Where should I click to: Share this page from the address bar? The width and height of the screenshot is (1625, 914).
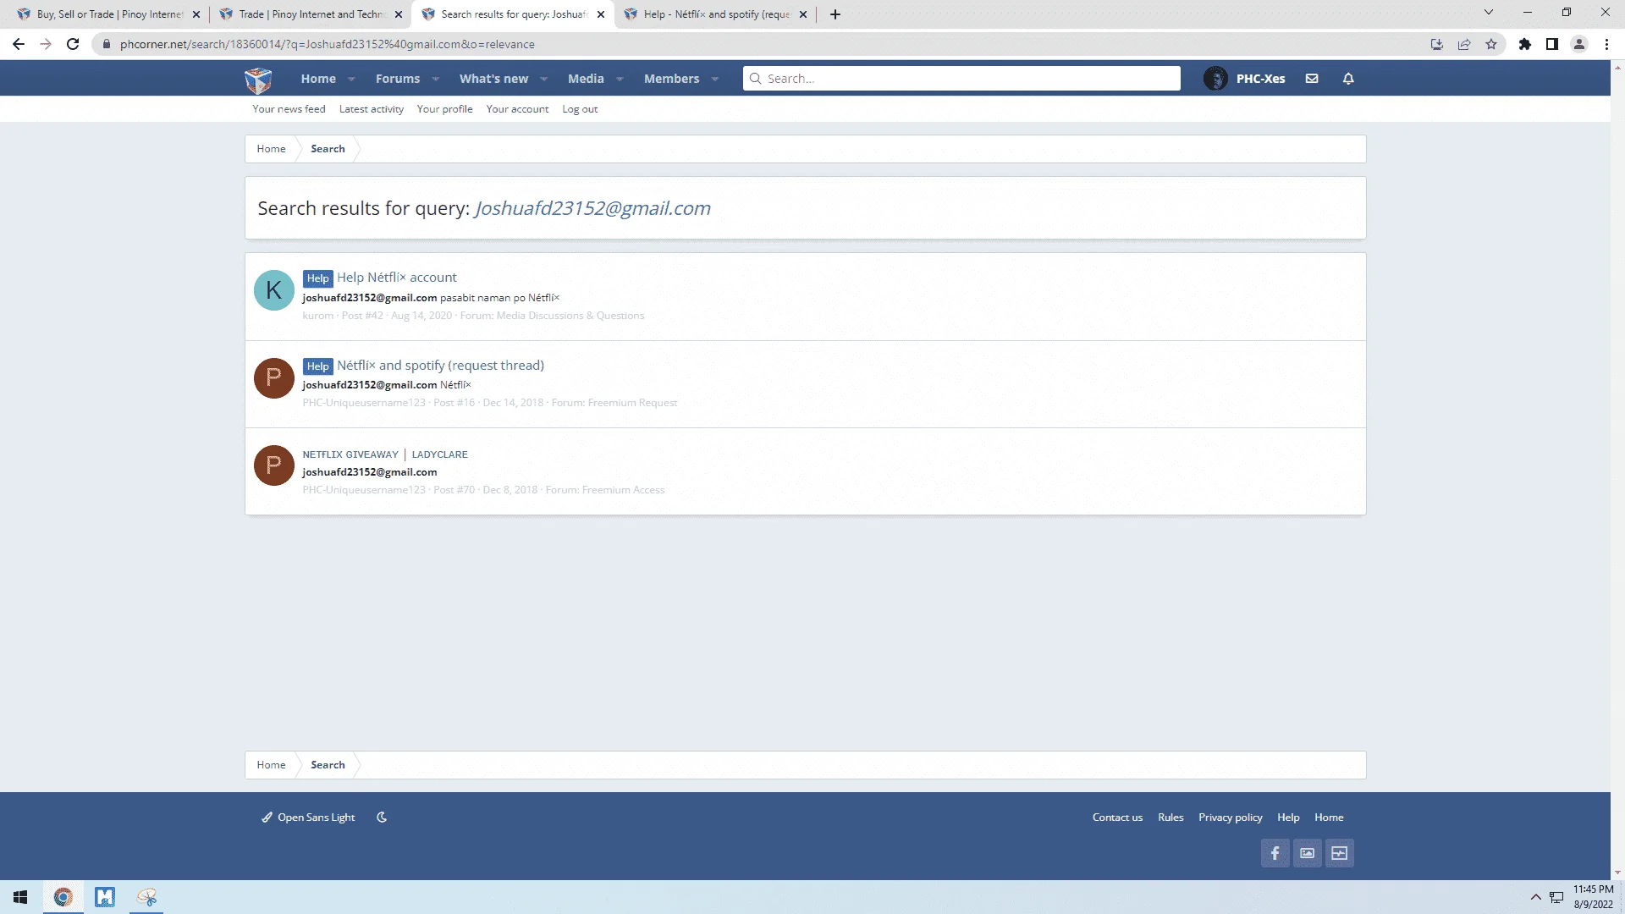(1464, 44)
